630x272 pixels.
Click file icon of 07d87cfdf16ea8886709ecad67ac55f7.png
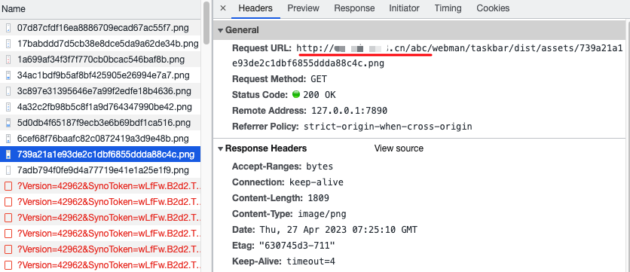(8, 28)
